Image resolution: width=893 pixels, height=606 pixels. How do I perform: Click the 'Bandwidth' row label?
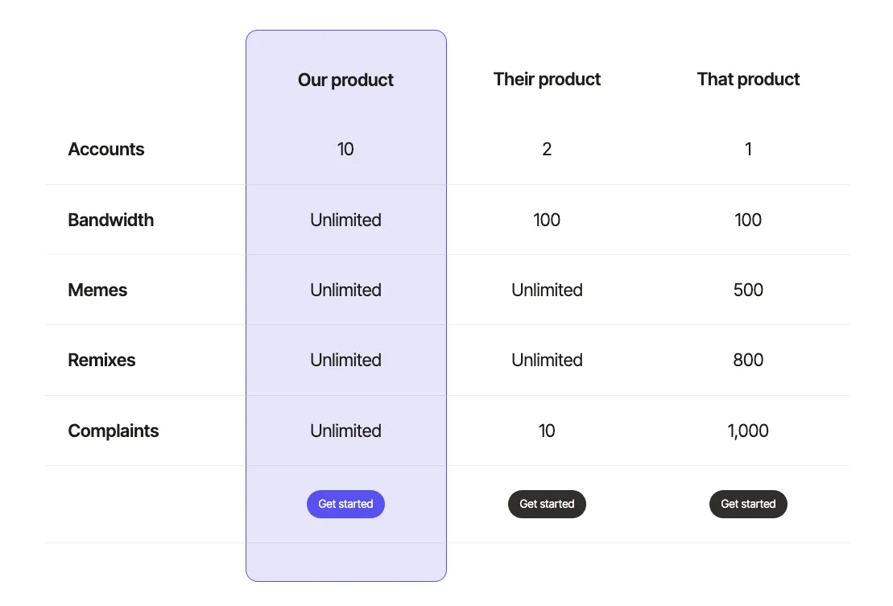point(110,220)
